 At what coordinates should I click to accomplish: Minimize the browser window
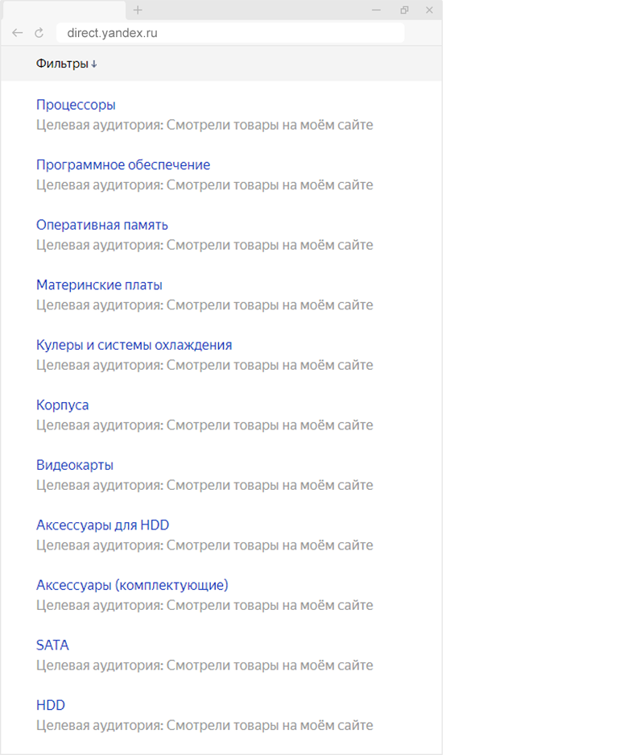click(377, 10)
